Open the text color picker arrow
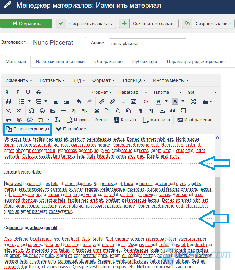The image size is (235, 270). pos(166,102)
